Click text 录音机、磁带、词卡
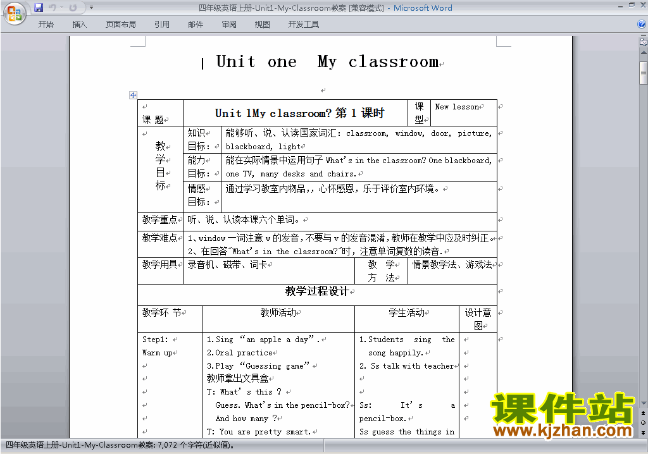 tap(227, 264)
